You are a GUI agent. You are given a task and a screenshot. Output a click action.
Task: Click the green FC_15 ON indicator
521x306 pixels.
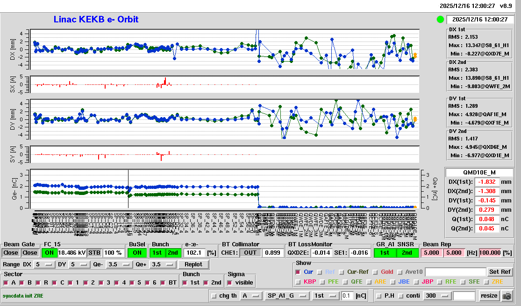(x=49, y=252)
